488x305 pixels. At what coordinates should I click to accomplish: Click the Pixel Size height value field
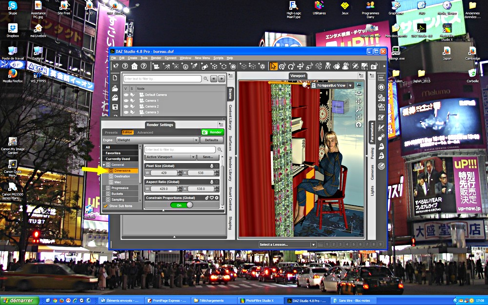coord(201,173)
